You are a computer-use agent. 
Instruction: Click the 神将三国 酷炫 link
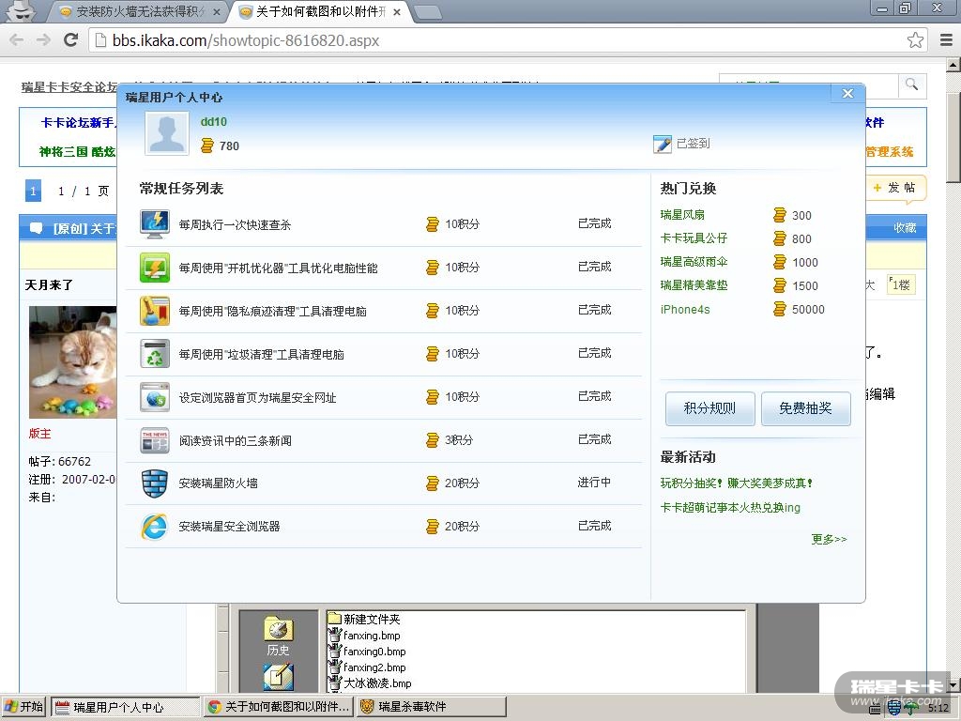tap(77, 151)
